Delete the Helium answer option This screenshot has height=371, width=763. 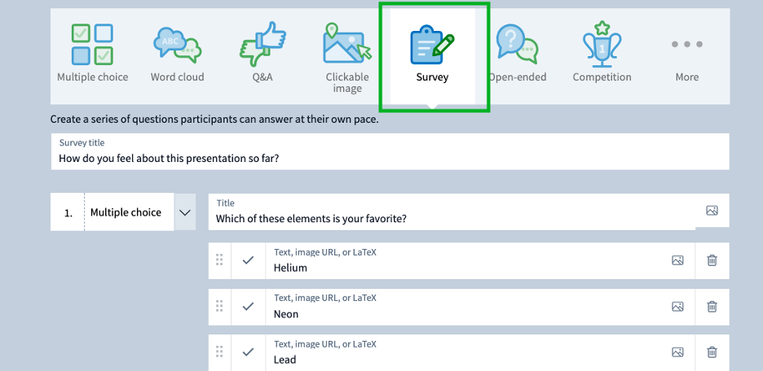click(712, 260)
